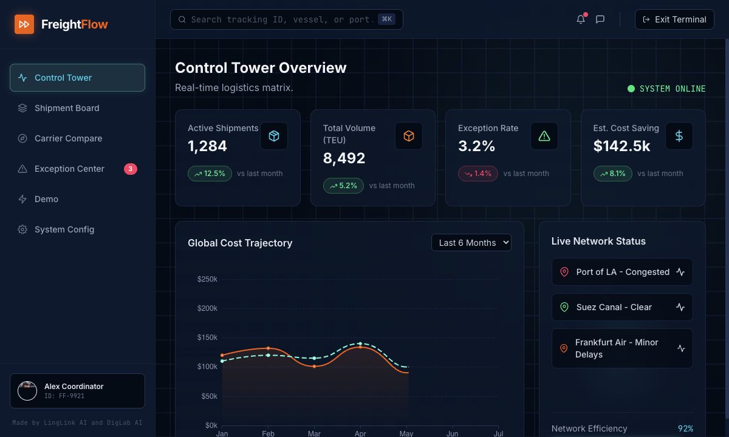The height and width of the screenshot is (437, 729).
Task: Click the Global Cost Trajectory heading
Action: point(240,243)
